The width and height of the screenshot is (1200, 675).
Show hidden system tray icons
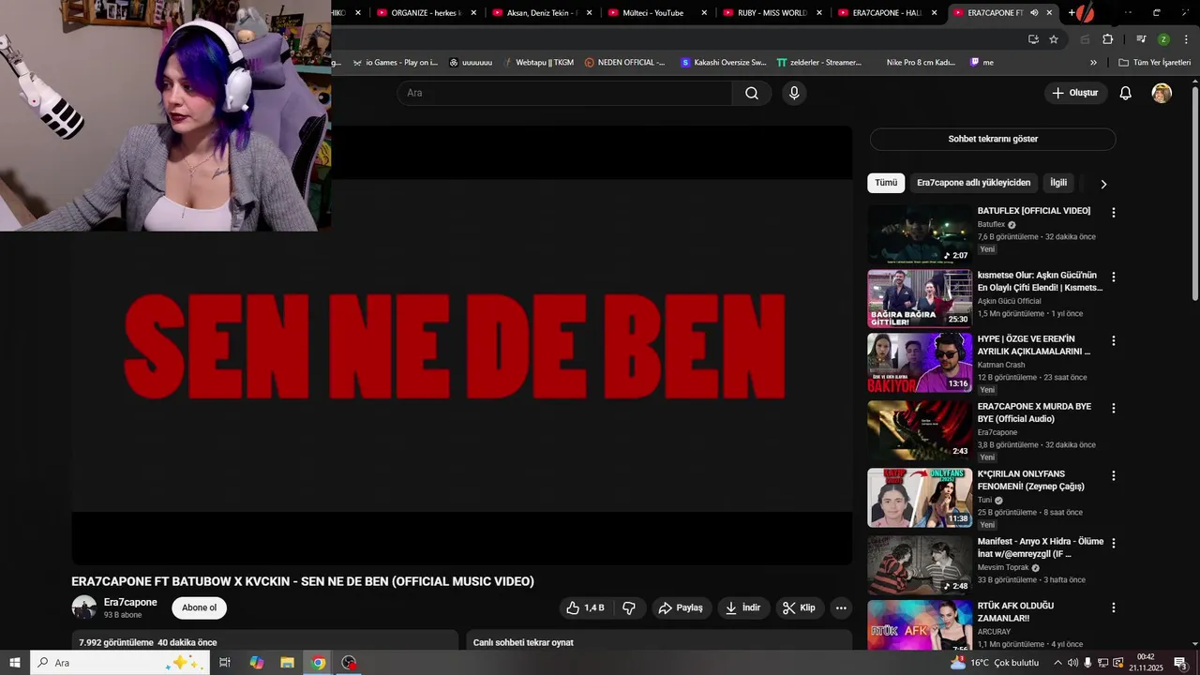click(x=1057, y=663)
